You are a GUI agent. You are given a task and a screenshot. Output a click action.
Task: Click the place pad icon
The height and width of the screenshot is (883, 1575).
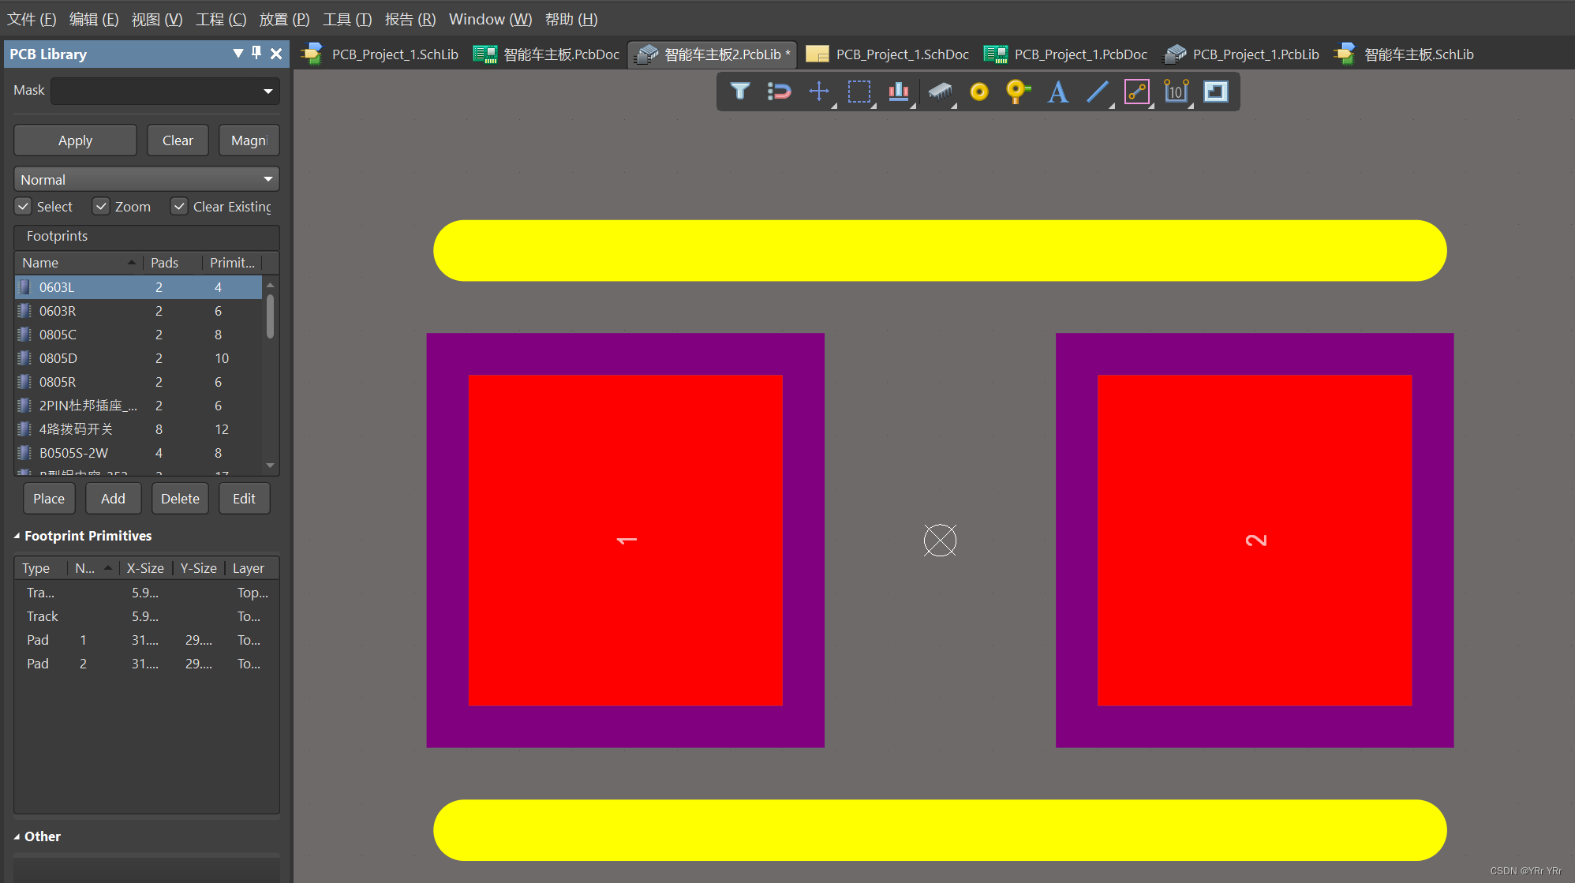978,92
